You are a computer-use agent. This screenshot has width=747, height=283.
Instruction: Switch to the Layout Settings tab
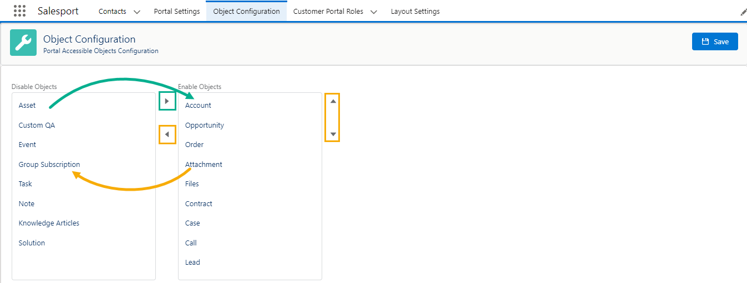[415, 12]
